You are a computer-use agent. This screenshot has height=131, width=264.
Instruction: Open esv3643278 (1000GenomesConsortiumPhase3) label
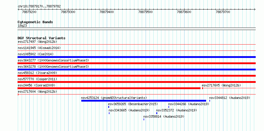point(53,67)
